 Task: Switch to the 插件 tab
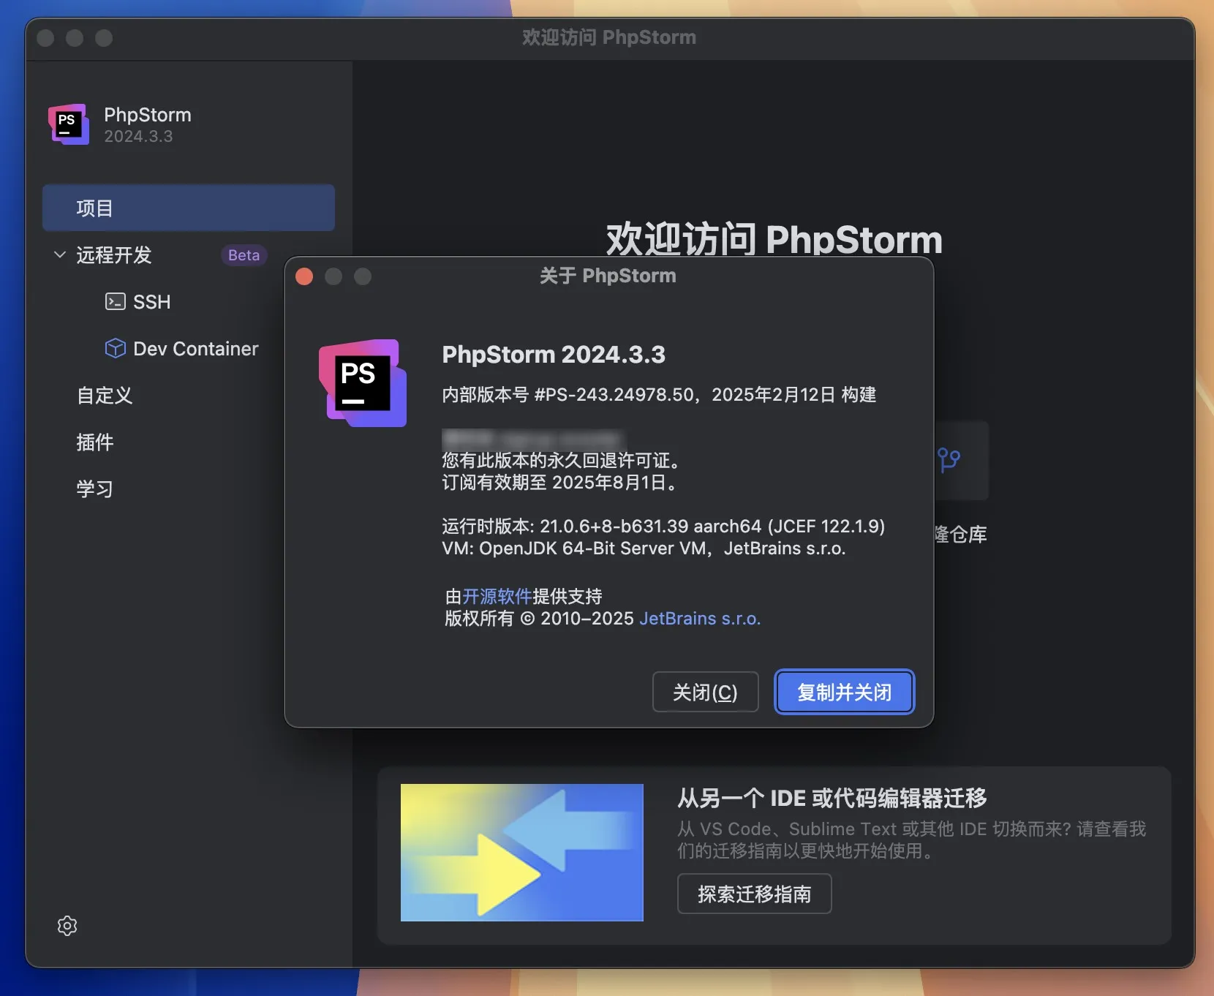tap(95, 442)
